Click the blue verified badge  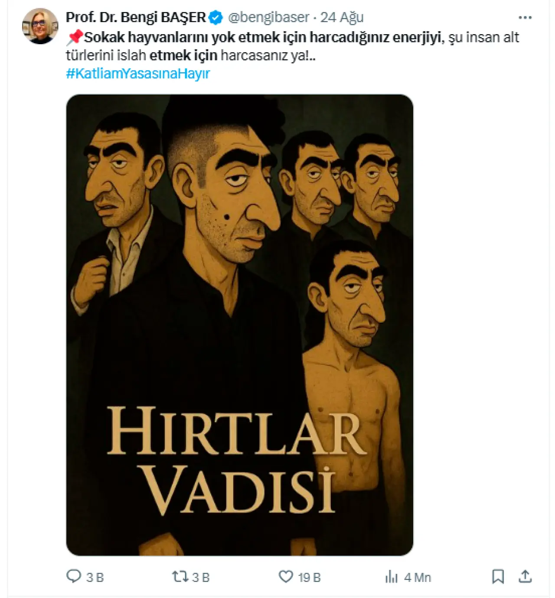click(x=216, y=18)
